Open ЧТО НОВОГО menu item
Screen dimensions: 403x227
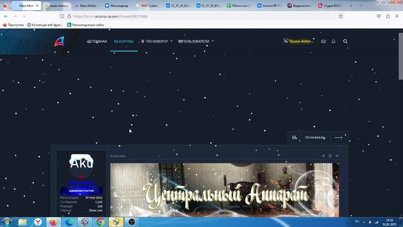pyautogui.click(x=154, y=42)
